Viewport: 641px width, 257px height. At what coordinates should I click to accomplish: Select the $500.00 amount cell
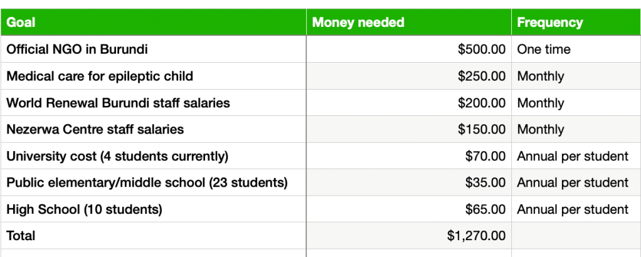pyautogui.click(x=481, y=49)
